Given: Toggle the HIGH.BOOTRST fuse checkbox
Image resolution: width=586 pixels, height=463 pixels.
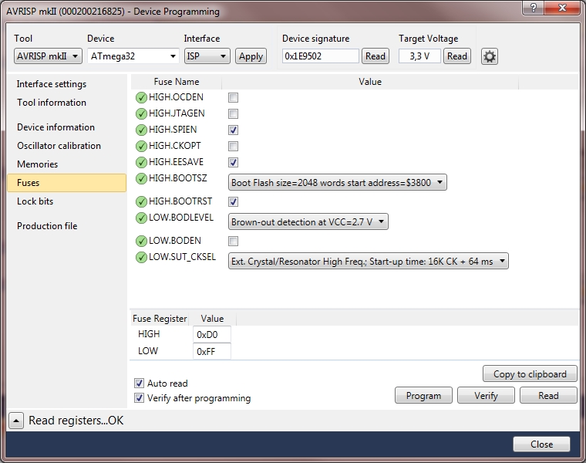Looking at the screenshot, I should point(233,201).
